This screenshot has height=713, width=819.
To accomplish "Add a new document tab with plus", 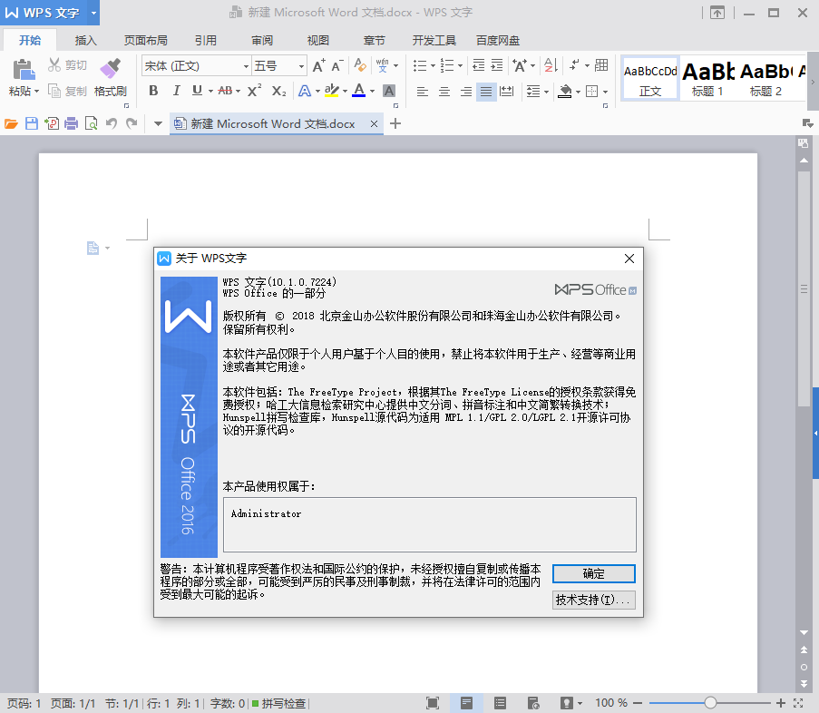I will [395, 123].
